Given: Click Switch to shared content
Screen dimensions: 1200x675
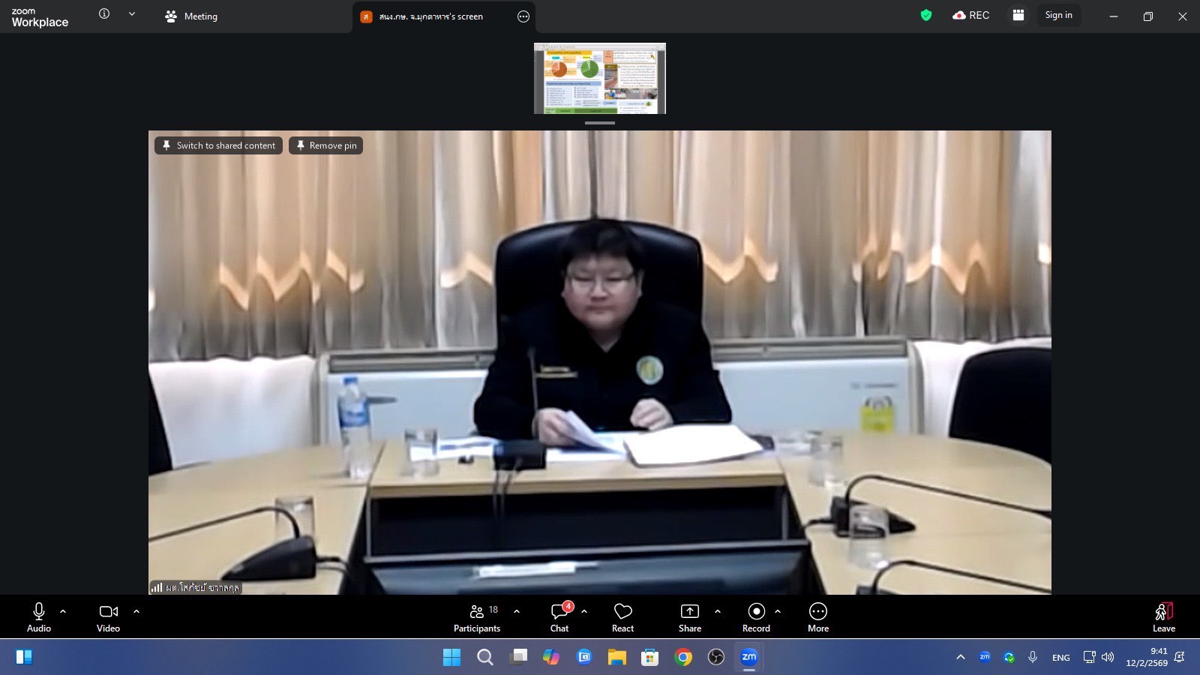Looking at the screenshot, I should tap(218, 145).
